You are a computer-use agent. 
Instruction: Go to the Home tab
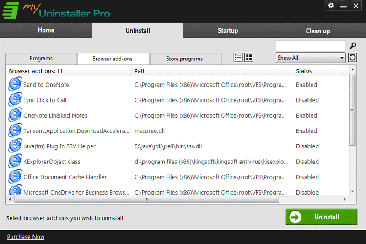coord(46,30)
